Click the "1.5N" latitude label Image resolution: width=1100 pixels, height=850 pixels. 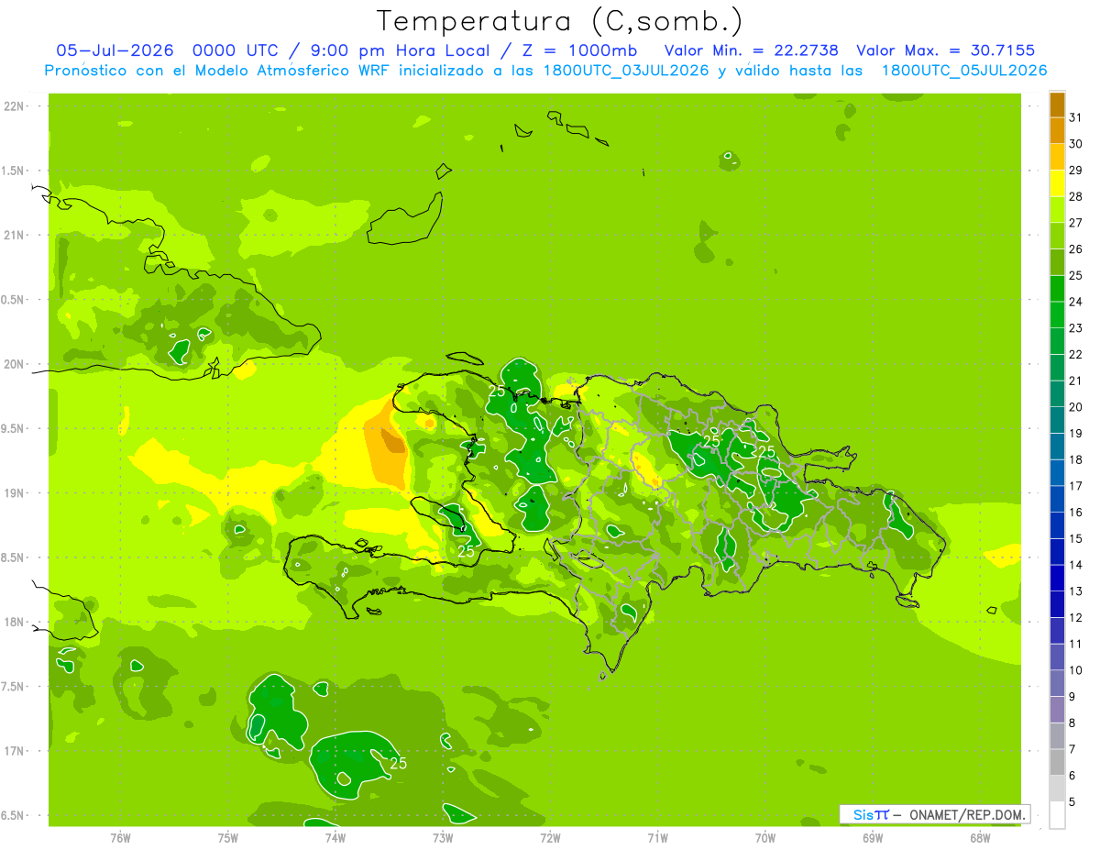[15, 171]
